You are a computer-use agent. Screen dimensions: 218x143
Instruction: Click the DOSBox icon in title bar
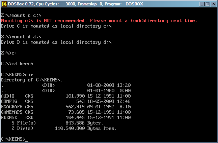pos(4,4)
